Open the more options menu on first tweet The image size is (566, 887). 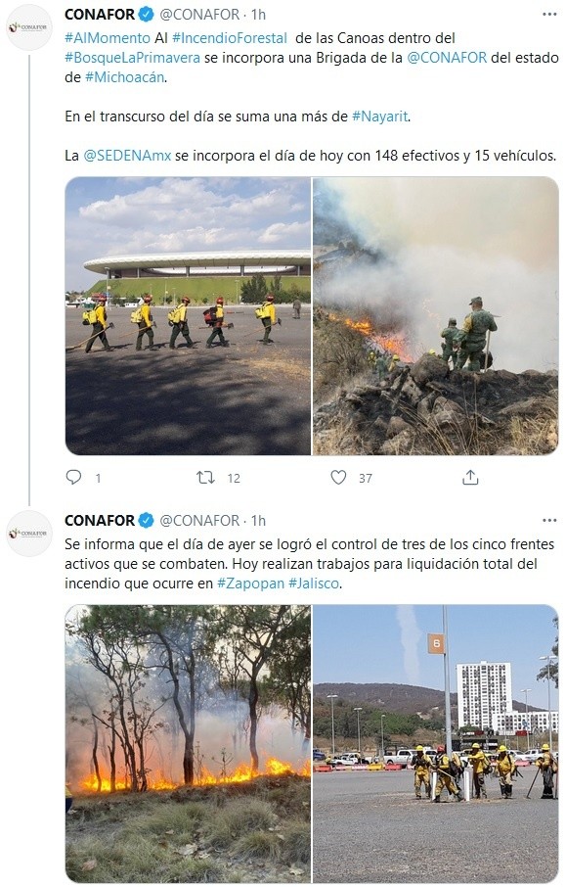tap(549, 14)
